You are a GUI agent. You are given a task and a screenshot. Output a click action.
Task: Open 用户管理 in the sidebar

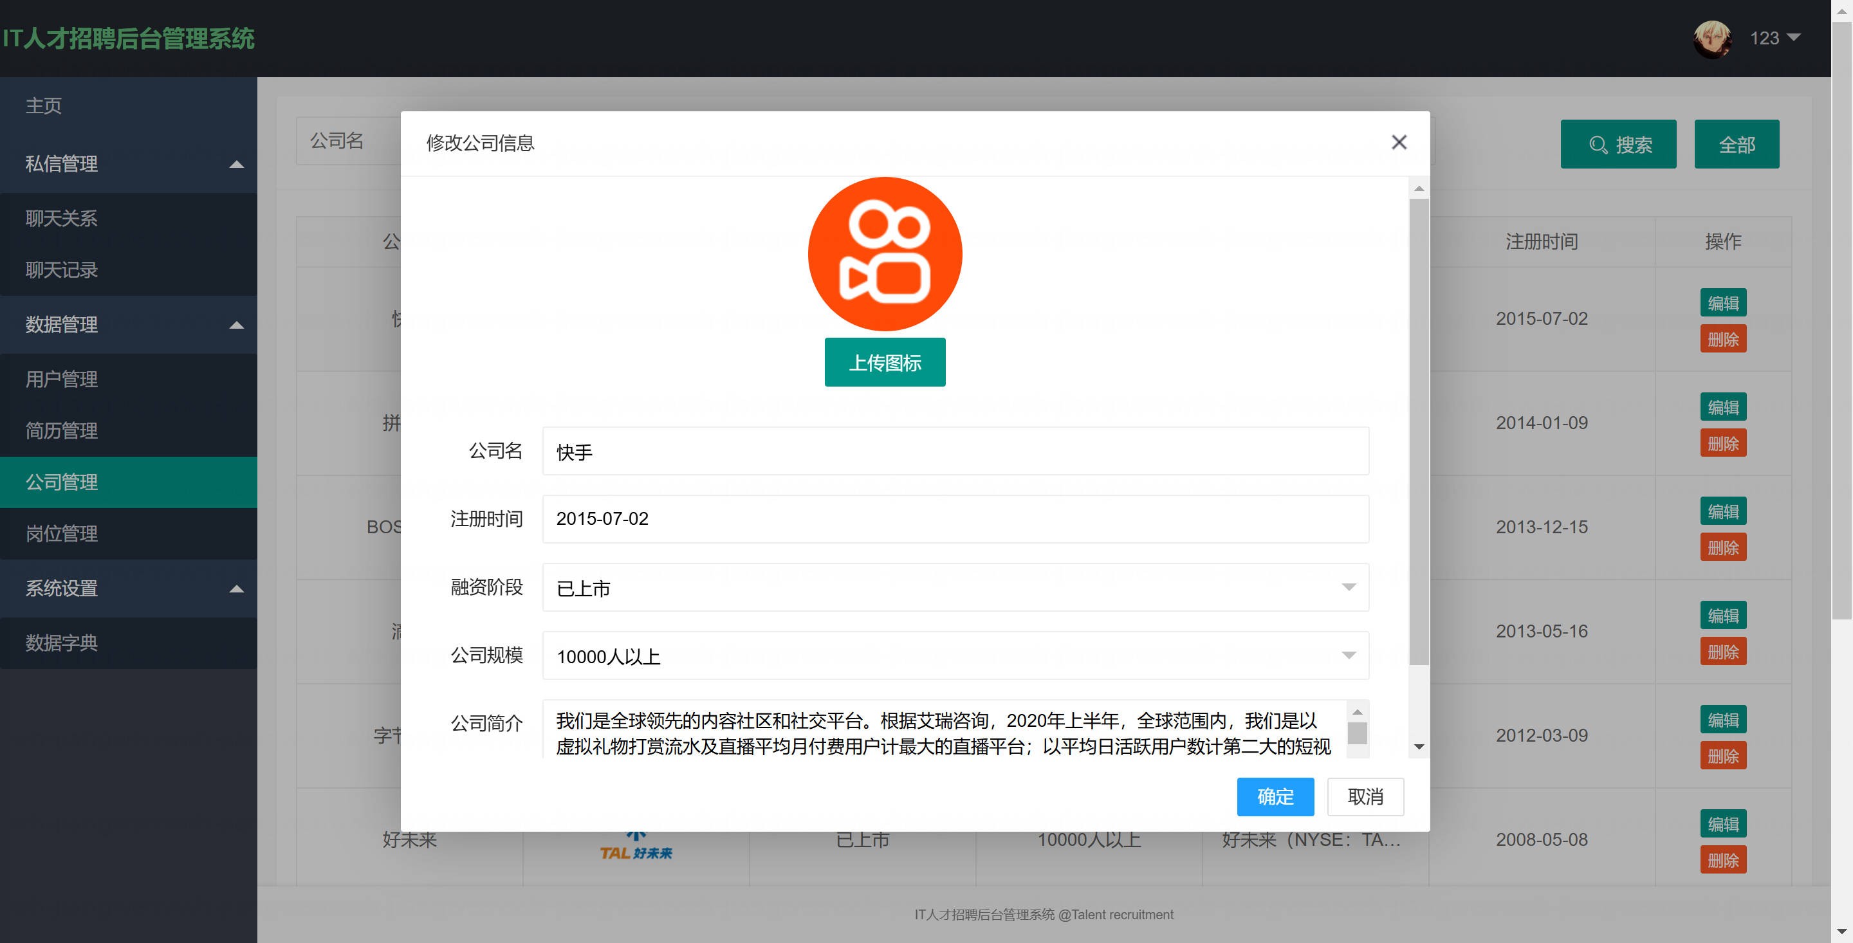[x=129, y=380]
